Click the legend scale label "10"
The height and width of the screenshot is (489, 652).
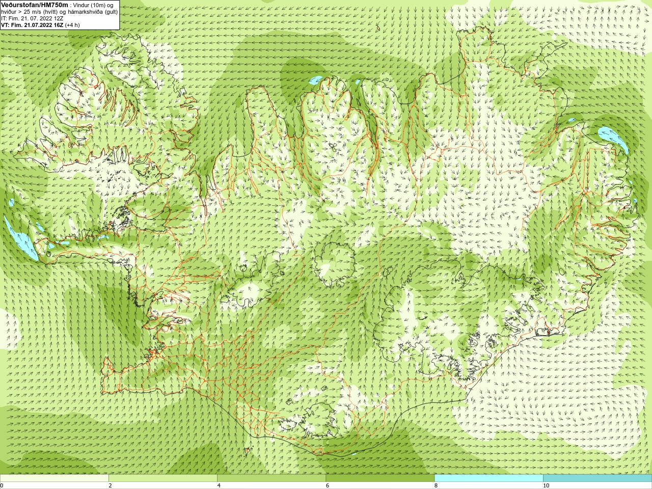[546, 486]
